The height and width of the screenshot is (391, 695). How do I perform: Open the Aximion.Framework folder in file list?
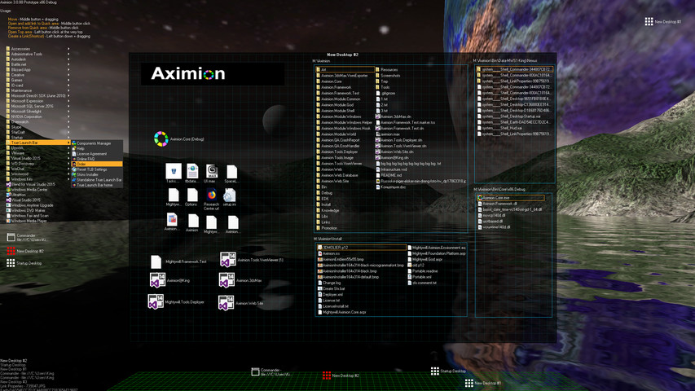[336, 87]
